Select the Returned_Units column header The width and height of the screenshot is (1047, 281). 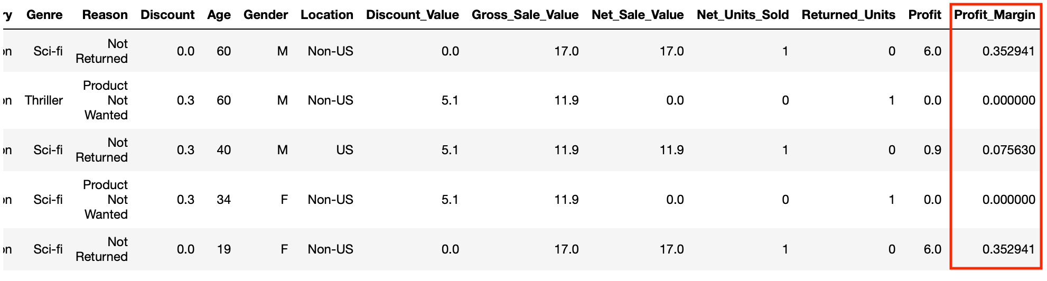848,15
